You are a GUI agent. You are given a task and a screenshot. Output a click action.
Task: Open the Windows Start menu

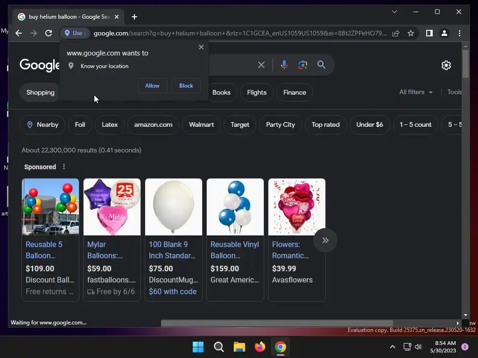pos(198,347)
